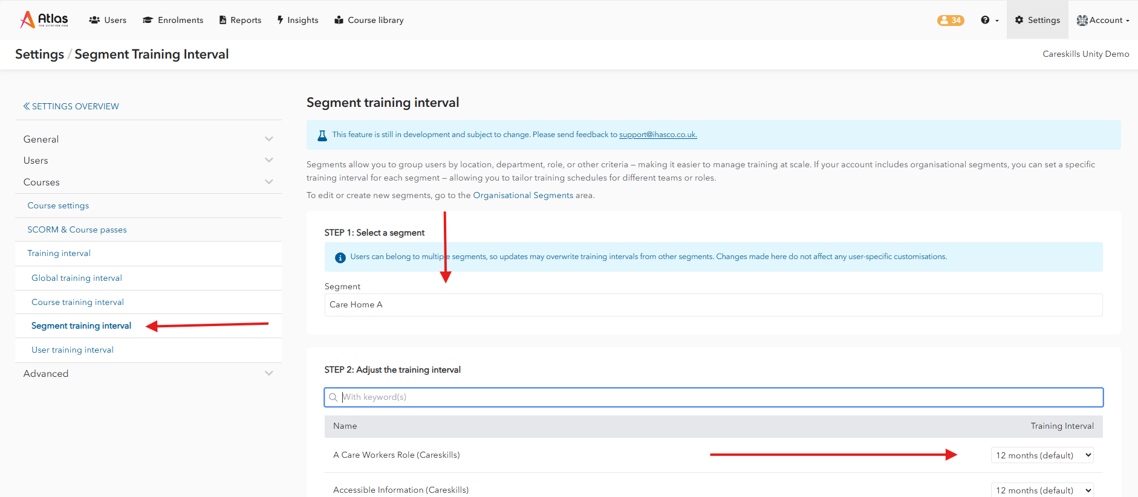1138x497 pixels.
Task: Open the Users page from top navigation
Action: (x=108, y=20)
